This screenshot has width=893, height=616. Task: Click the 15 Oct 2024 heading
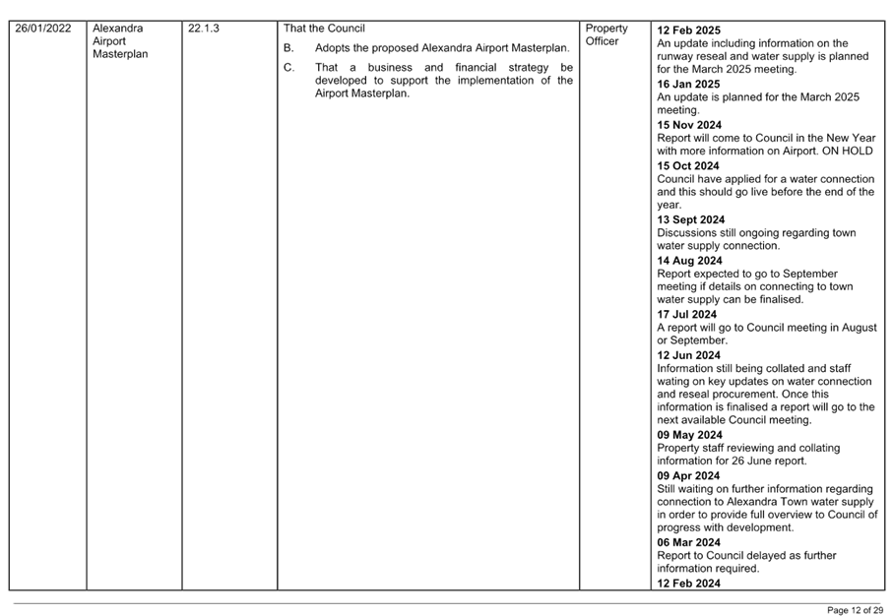click(x=688, y=165)
